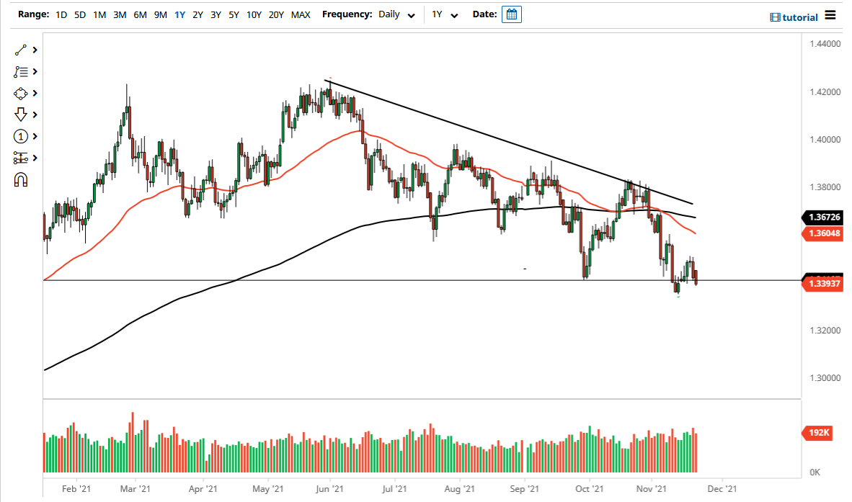The image size is (852, 502).
Task: Toggle the magnet snapping tool
Action: click(x=21, y=179)
